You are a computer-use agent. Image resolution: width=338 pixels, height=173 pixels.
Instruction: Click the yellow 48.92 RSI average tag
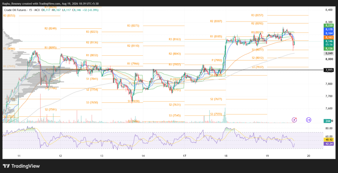(329, 140)
